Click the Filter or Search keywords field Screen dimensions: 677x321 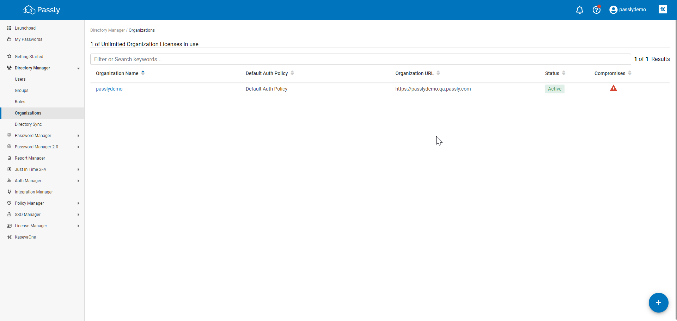[x=360, y=59]
